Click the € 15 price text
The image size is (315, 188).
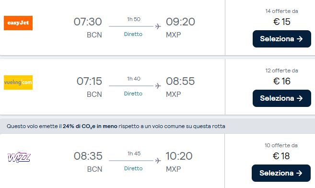(281, 22)
